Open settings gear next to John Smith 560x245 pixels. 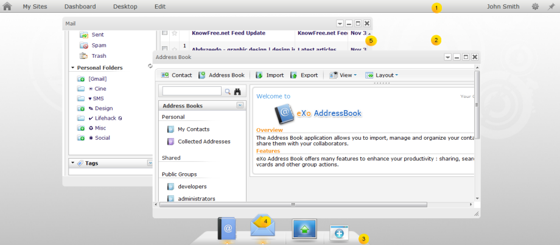535,7
